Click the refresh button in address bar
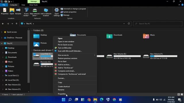The width and height of the screenshot is (184, 103). (x=129, y=23)
